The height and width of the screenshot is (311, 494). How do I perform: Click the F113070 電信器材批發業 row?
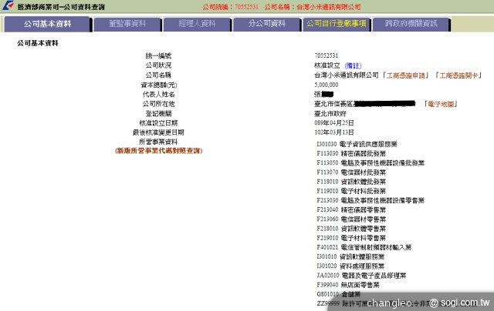click(351, 172)
